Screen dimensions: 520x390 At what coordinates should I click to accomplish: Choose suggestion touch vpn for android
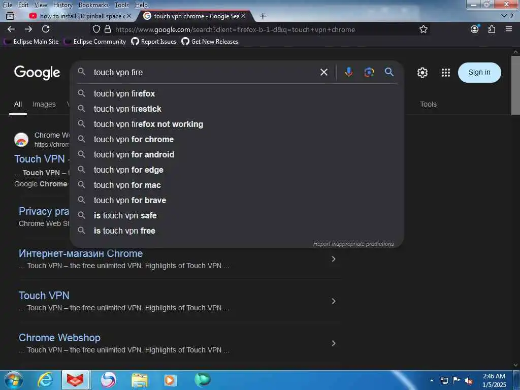(x=237, y=154)
